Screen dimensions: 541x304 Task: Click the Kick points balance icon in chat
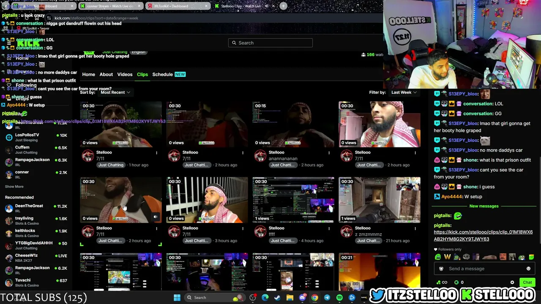click(456, 282)
